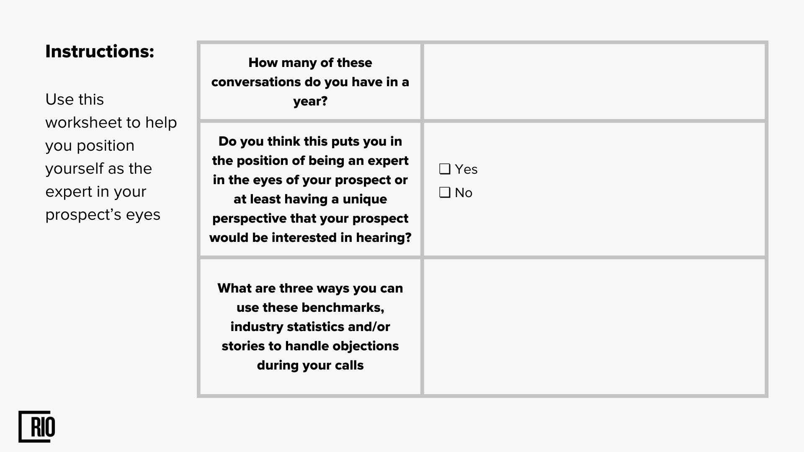This screenshot has width=804, height=452.
Task: Check the No checkbox
Action: (x=445, y=193)
